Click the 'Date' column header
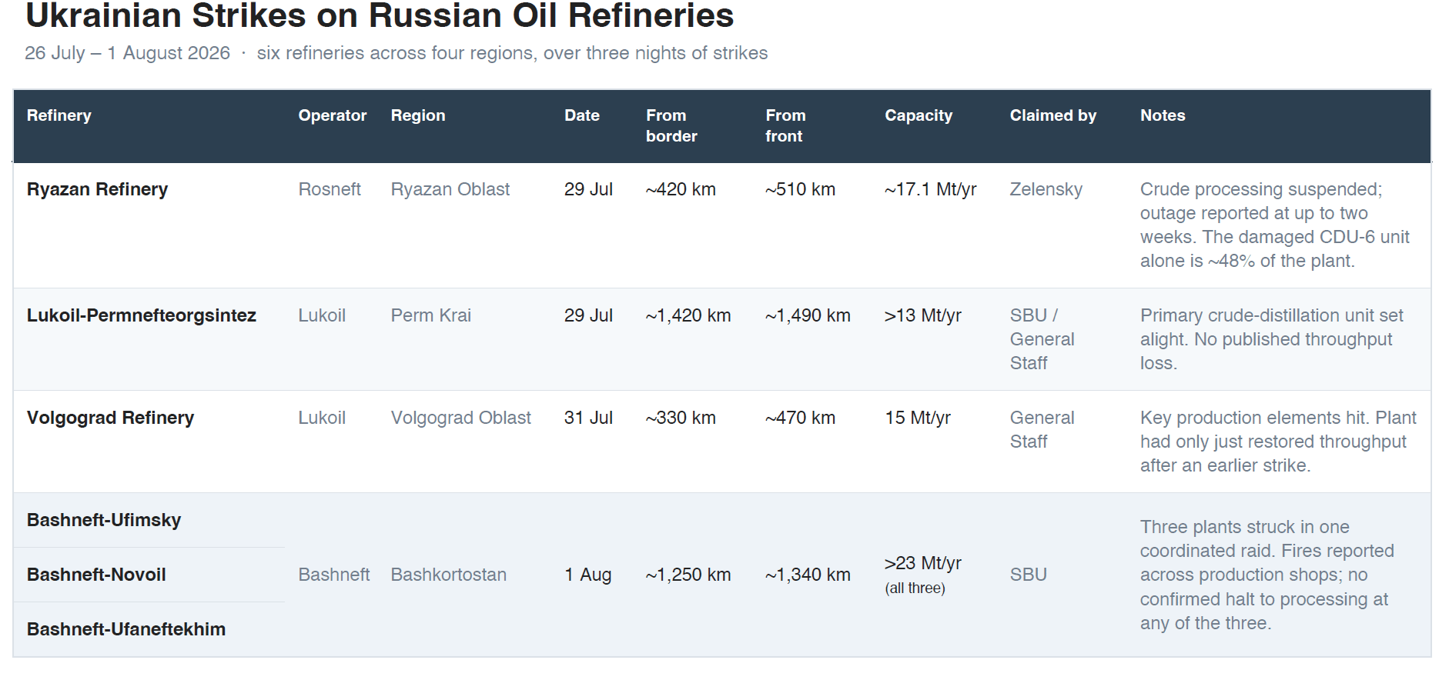This screenshot has height=680, width=1449. pos(582,115)
